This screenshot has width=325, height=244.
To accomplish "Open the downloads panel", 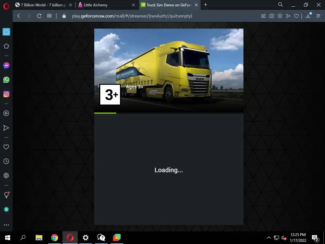I will coord(308,16).
